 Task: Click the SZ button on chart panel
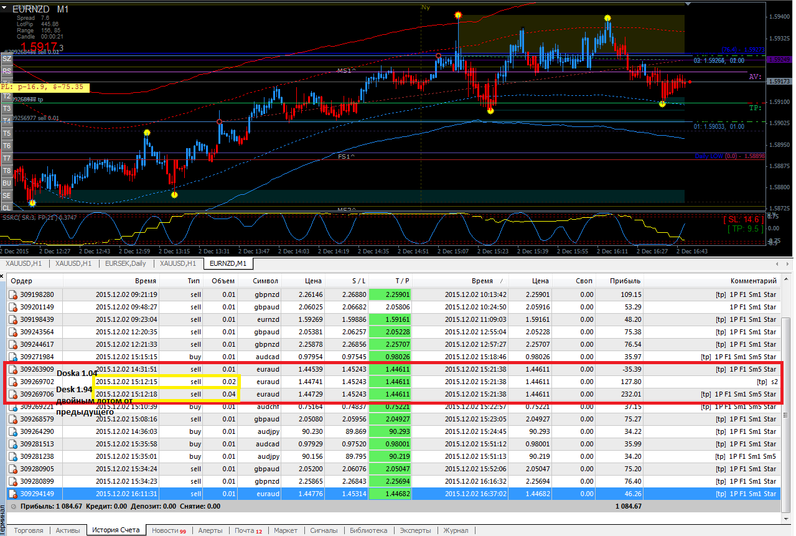(6, 59)
